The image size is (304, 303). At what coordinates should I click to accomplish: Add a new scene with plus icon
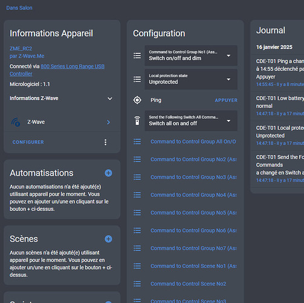108,239
